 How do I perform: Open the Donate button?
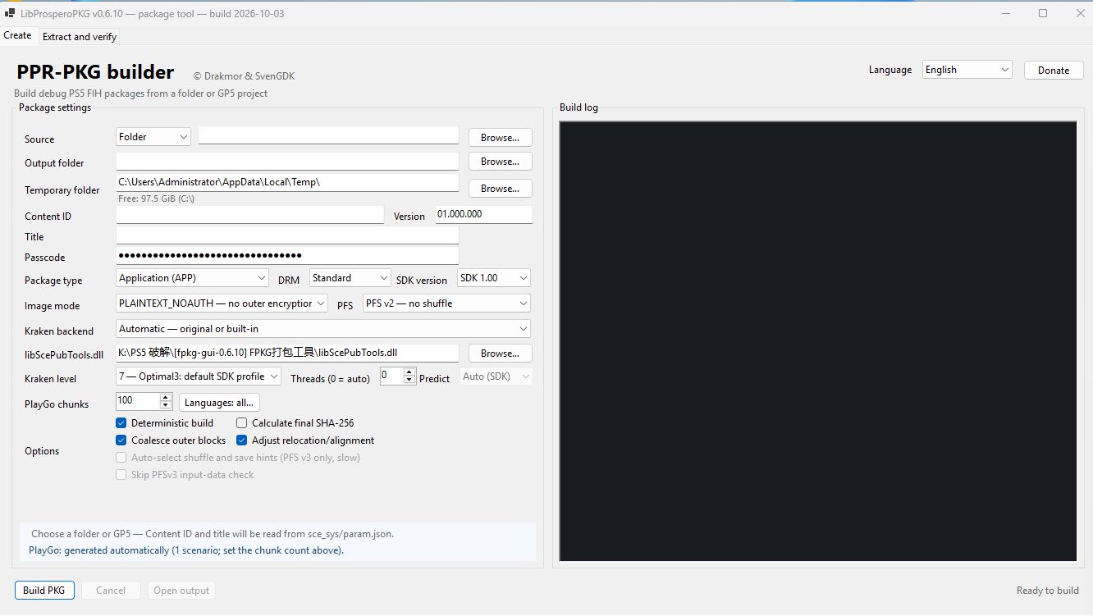pyautogui.click(x=1054, y=70)
